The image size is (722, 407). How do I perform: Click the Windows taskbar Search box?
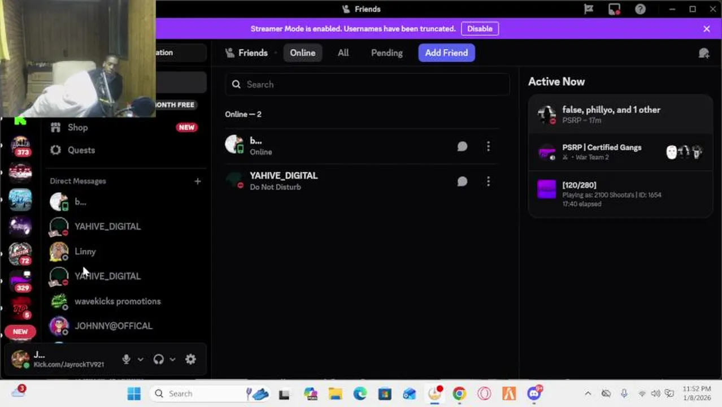(x=210, y=393)
